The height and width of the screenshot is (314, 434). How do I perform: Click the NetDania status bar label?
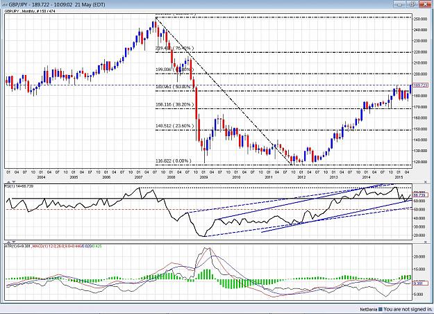[368, 310]
